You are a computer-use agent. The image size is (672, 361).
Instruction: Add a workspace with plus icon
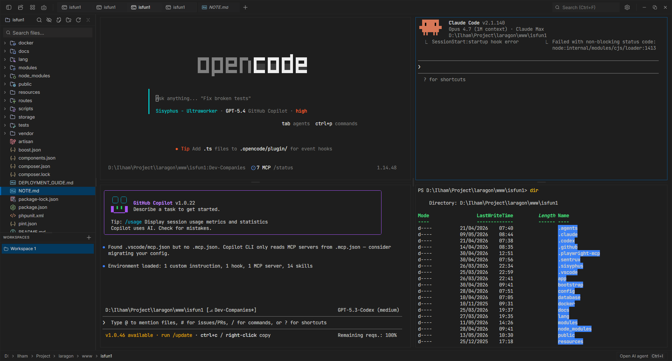(x=89, y=238)
